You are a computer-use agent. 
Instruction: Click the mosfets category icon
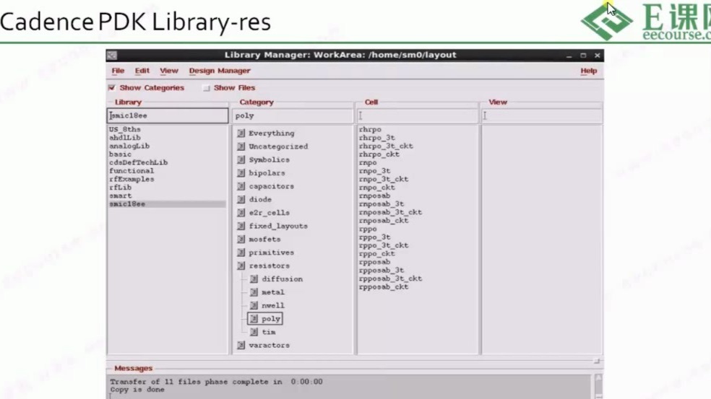[241, 239]
